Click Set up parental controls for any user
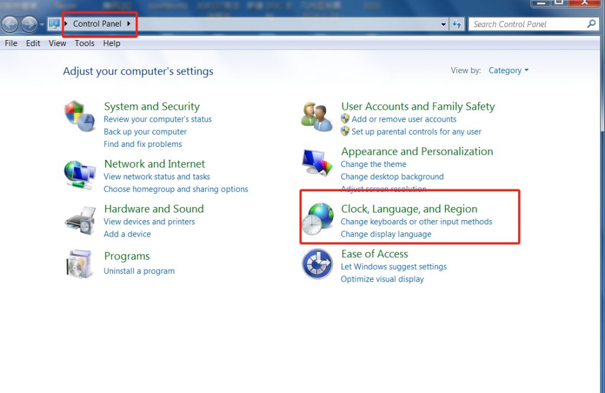The height and width of the screenshot is (393, 605). [417, 132]
